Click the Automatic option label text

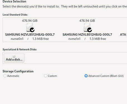[13, 76]
